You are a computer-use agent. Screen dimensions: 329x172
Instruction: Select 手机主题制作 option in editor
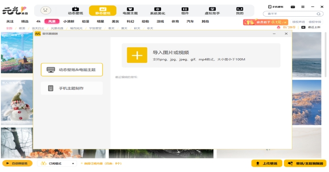[72, 88]
